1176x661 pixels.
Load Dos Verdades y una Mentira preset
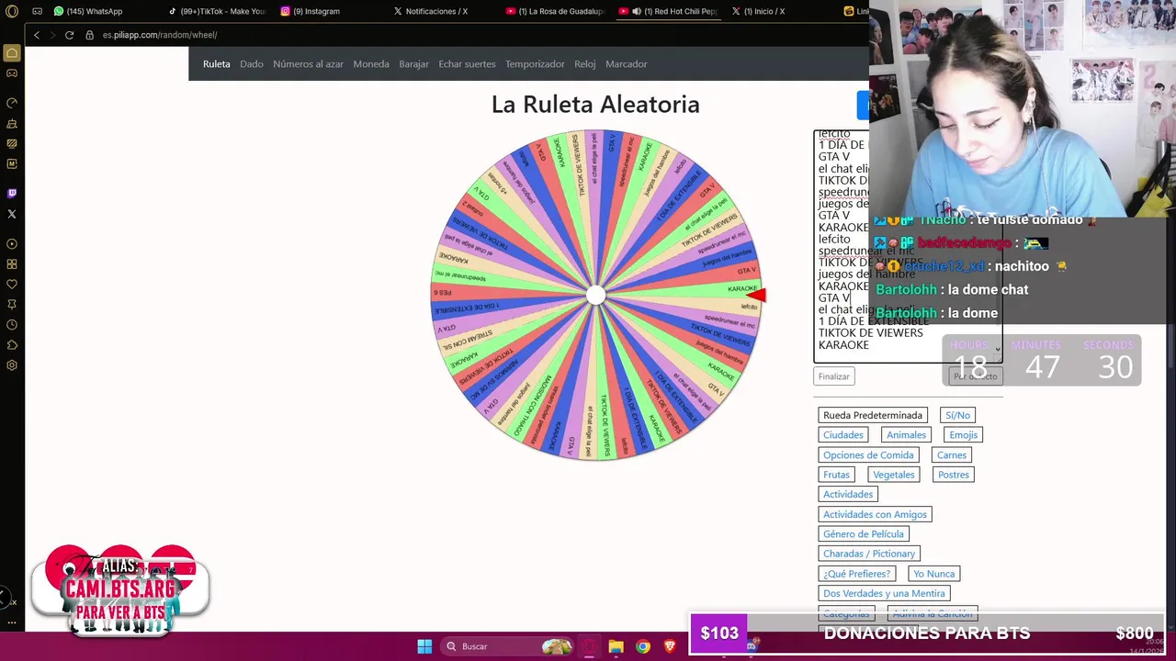coord(884,593)
